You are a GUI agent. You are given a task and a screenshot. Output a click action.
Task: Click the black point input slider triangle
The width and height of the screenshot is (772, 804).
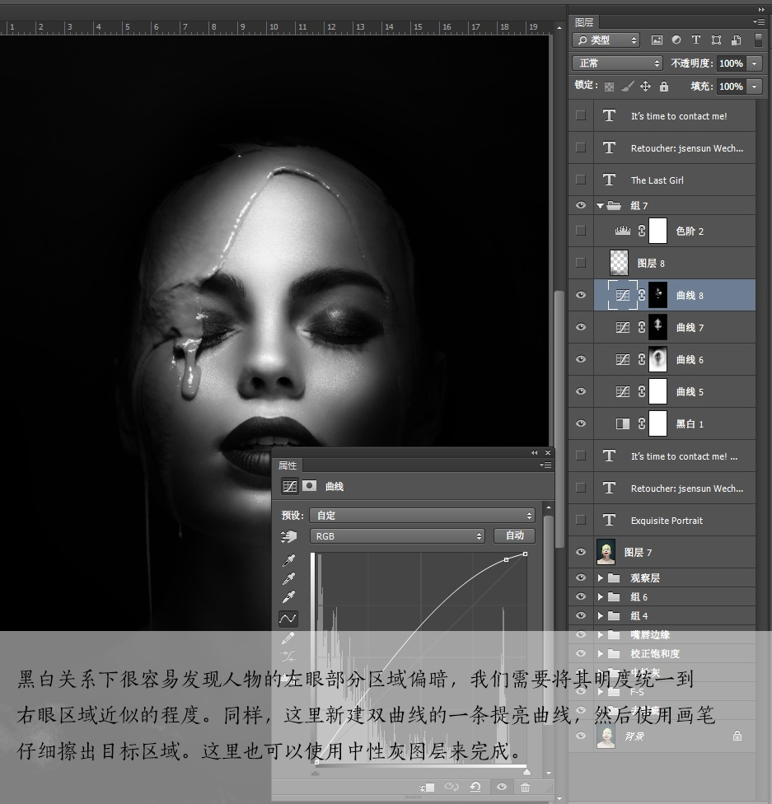[316, 772]
